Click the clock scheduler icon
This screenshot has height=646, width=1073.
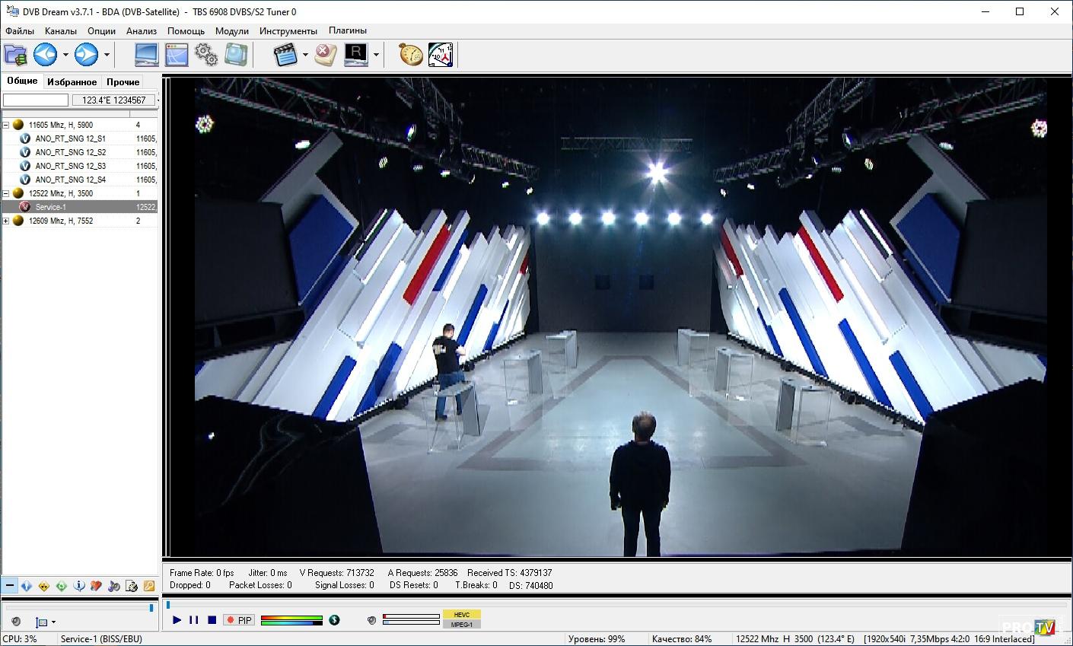441,55
